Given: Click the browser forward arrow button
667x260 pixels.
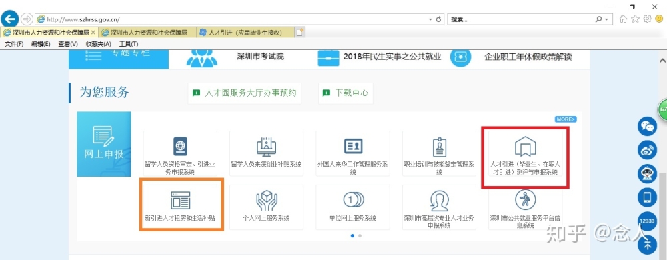Looking at the screenshot, I should tap(27, 19).
